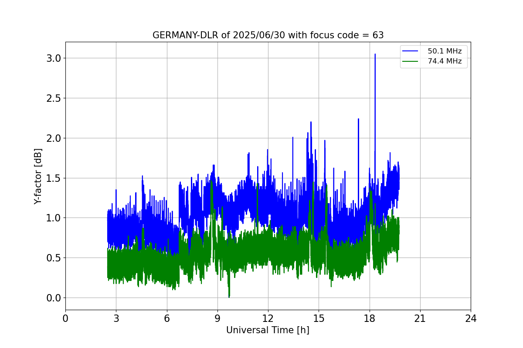Click the green line sample in the legend
The width and height of the screenshot is (523, 348).
(x=411, y=61)
